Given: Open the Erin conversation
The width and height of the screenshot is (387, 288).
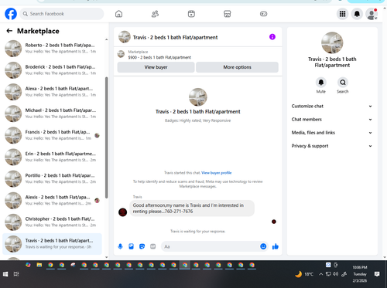Looking at the screenshot, I should (x=52, y=157).
